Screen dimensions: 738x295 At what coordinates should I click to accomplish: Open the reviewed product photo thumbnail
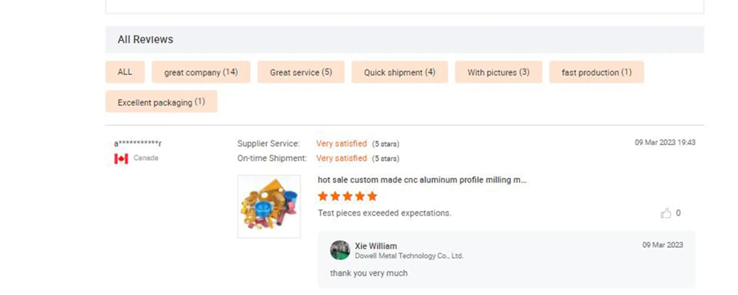coord(269,206)
